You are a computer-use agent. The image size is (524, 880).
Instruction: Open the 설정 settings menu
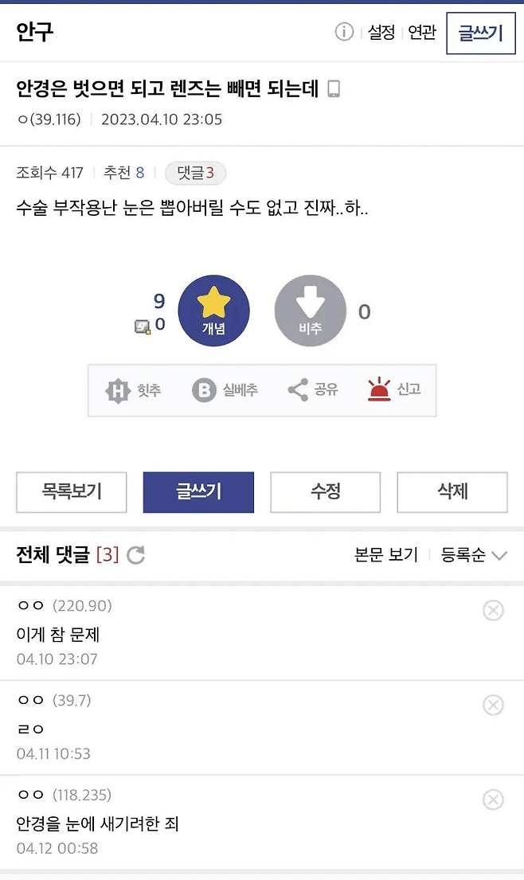pos(380,33)
